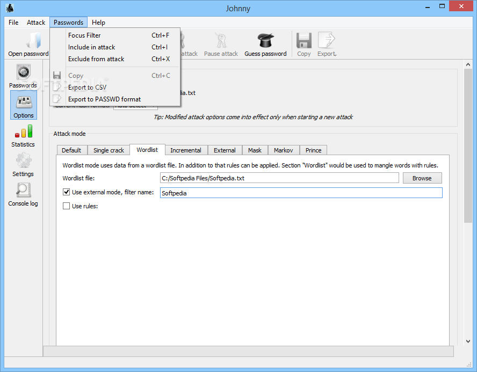Open the Statistics sidebar view
Image resolution: width=477 pixels, height=372 pixels.
point(23,136)
